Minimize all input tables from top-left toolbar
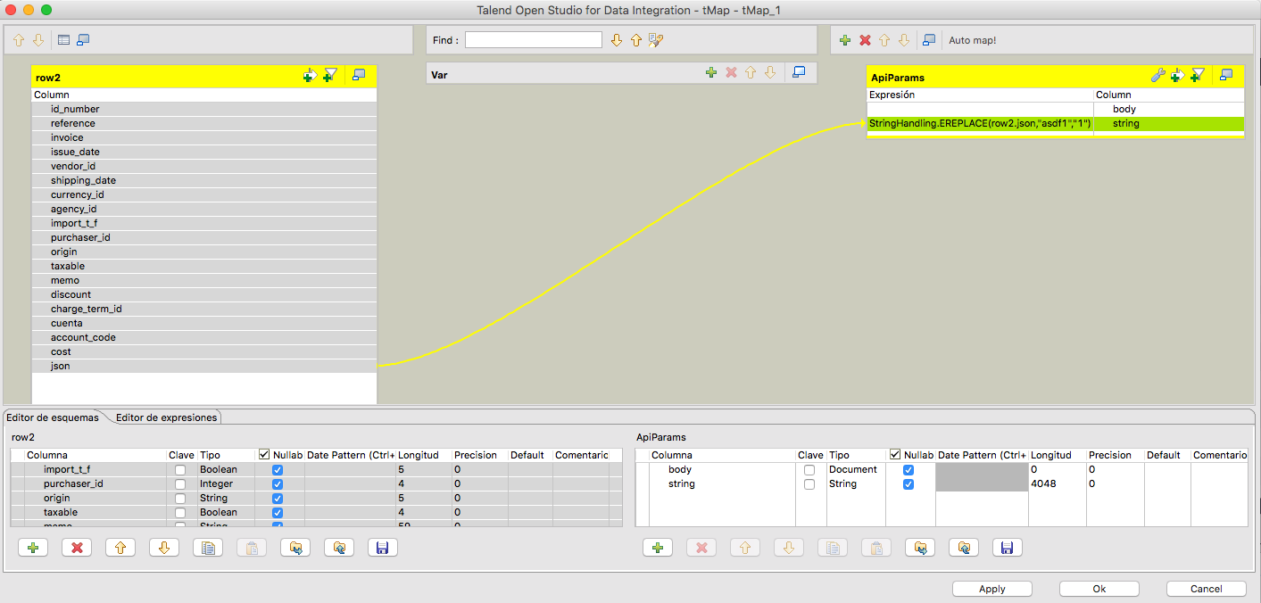 [x=83, y=40]
